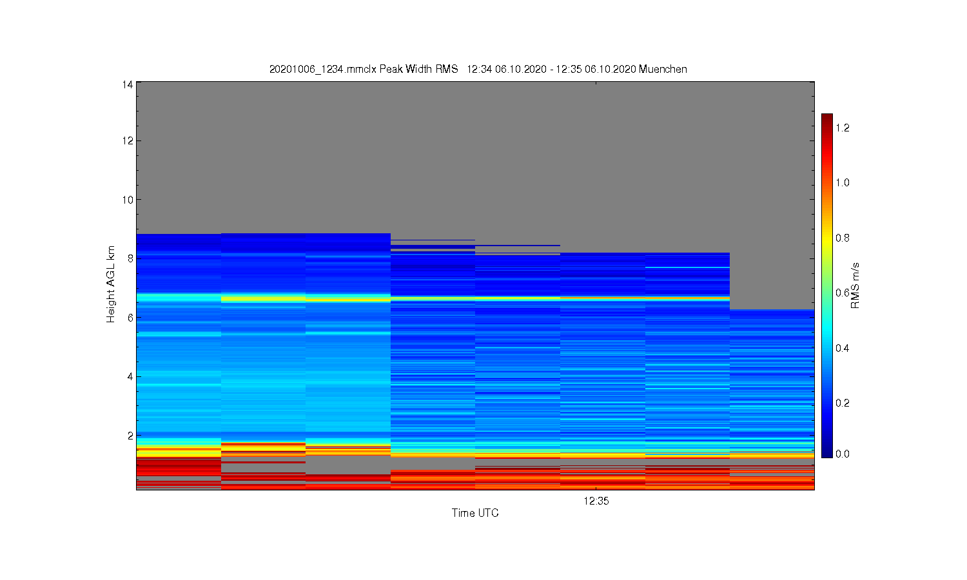This screenshot has height=580, width=967.
Task: Click the 1.0 colorbar tick label
Action: [x=843, y=182]
